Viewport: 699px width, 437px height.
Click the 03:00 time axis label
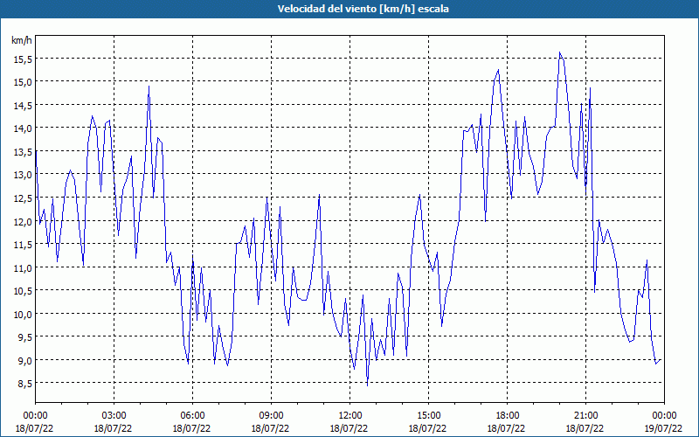point(114,416)
